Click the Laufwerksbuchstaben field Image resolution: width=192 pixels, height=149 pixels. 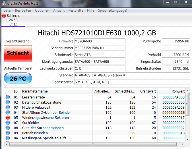tap(100, 68)
